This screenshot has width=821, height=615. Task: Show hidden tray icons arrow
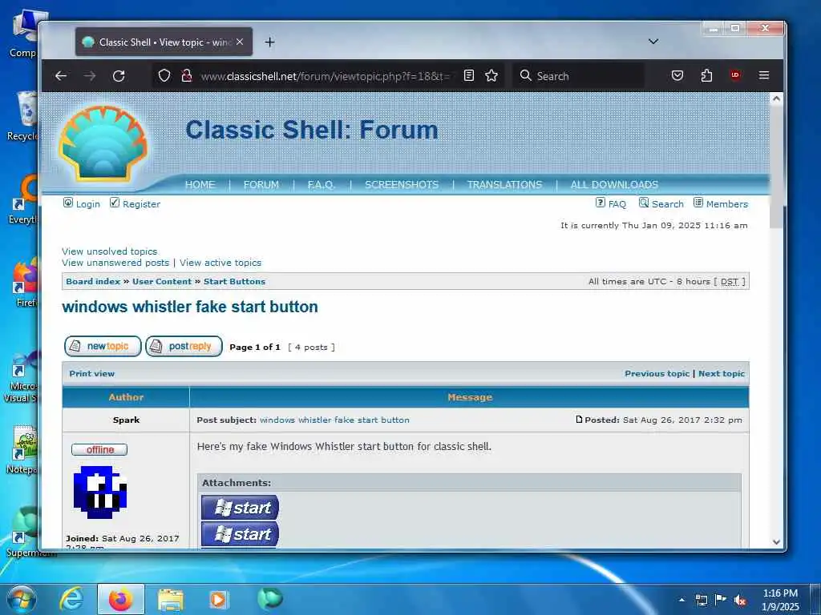[x=681, y=600]
